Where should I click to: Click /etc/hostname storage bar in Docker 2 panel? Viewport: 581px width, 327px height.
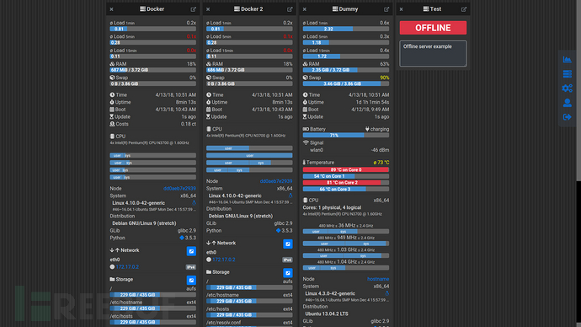(x=249, y=301)
